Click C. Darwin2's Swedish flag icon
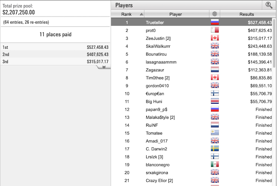 214,149
